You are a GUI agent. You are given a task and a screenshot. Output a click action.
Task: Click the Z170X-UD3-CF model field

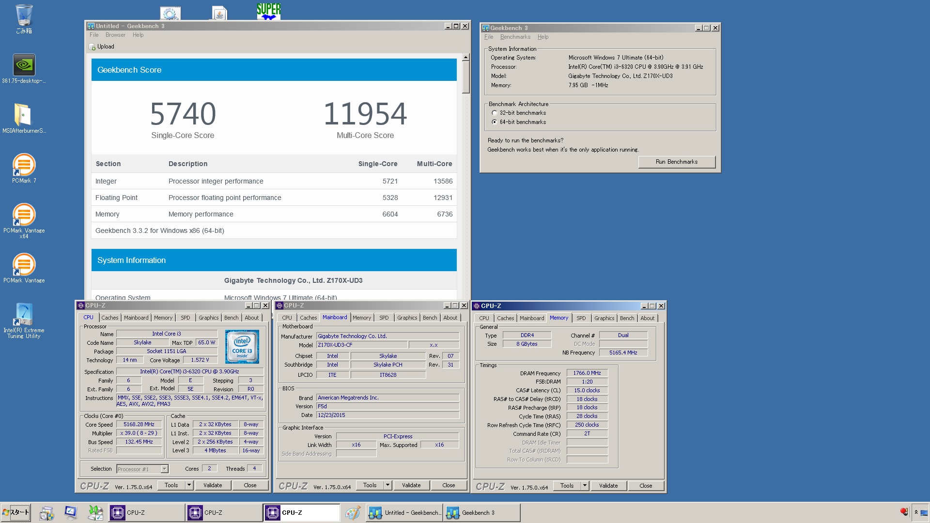pos(361,345)
